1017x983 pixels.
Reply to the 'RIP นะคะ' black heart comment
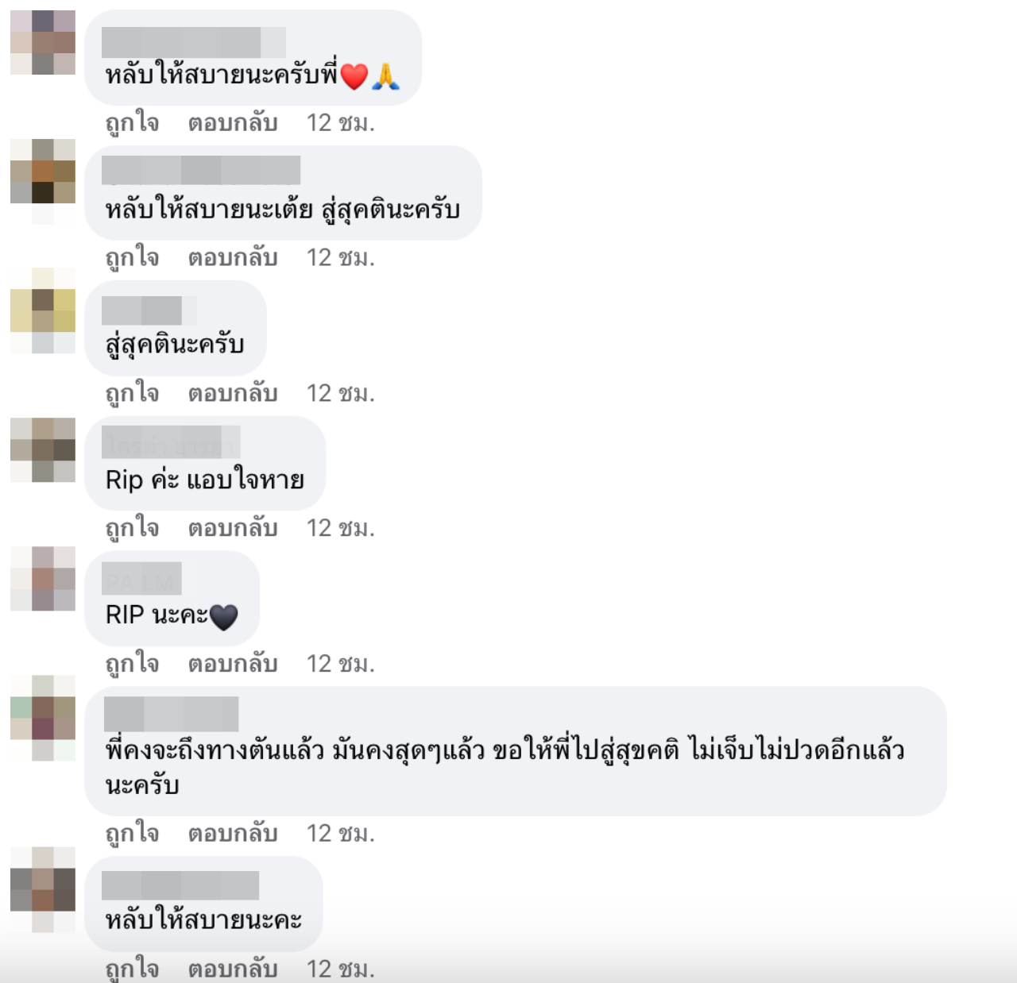233,664
